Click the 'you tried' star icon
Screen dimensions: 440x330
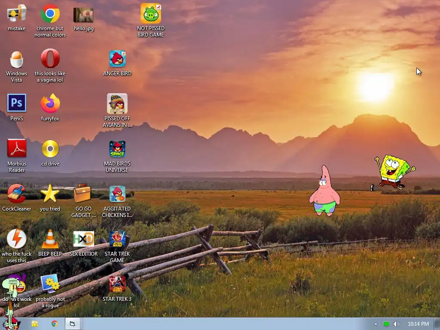click(x=50, y=193)
